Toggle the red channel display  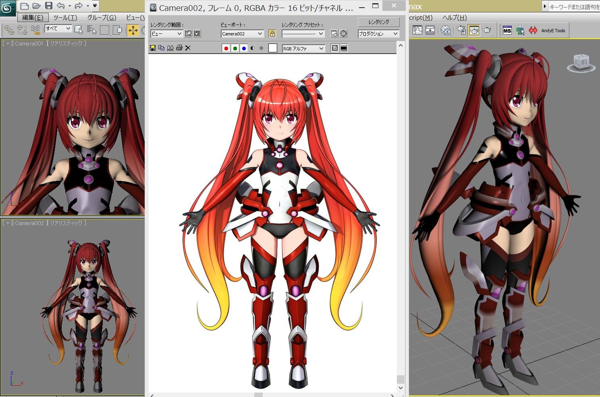click(x=226, y=48)
